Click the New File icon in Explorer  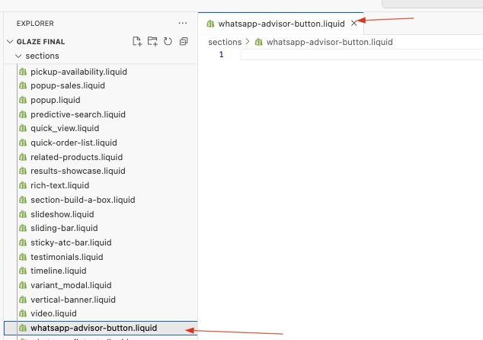click(137, 41)
